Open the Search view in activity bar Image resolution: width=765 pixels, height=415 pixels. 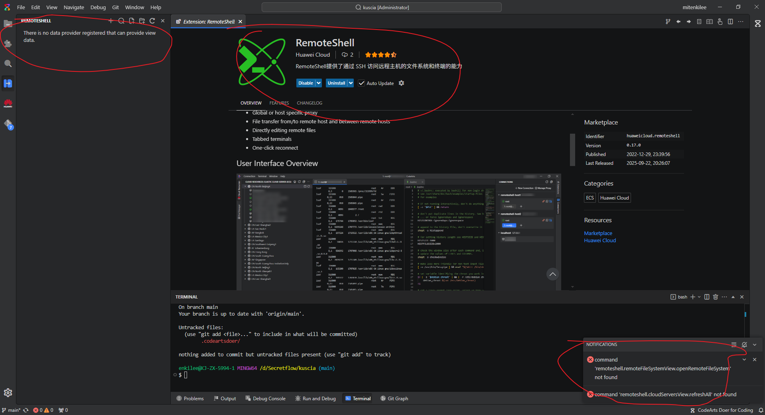[8, 63]
